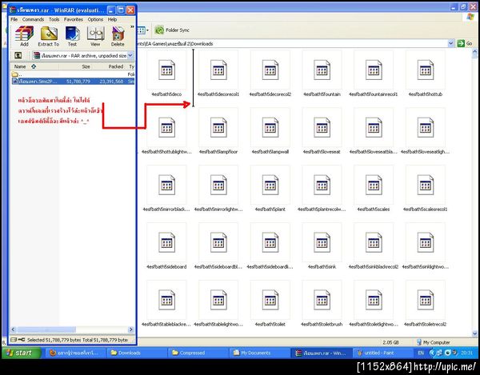Sort by the Size column header
Image resolution: width=480 pixels, height=375 pixels.
[x=75, y=66]
